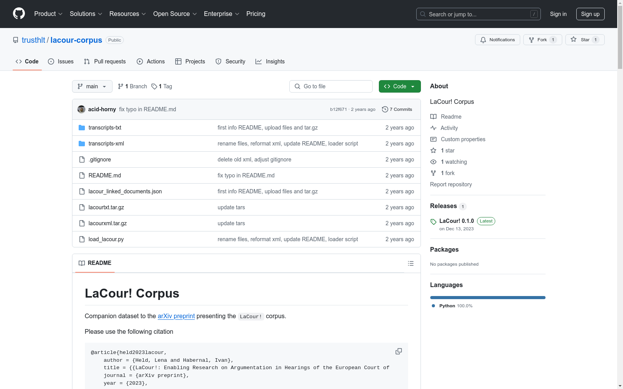Click the Sign up button

[590, 14]
